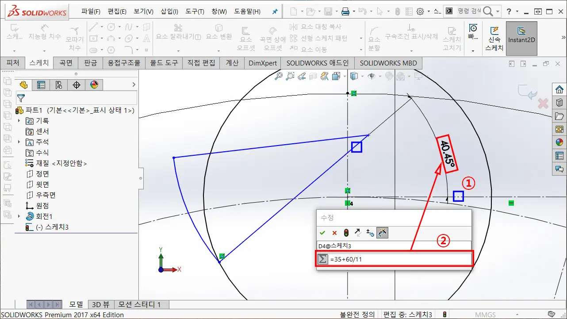567x319 pixels.
Task: Switch to the DimXpert ribbon tab
Action: coord(263,63)
